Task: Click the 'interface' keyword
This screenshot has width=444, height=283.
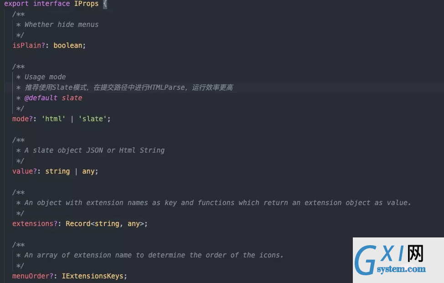Action: tap(52, 4)
